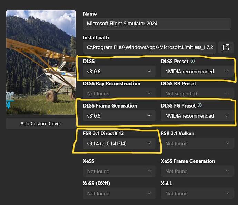Open the DLSS Preset dropdown
This screenshot has width=238, height=205.
[197, 71]
